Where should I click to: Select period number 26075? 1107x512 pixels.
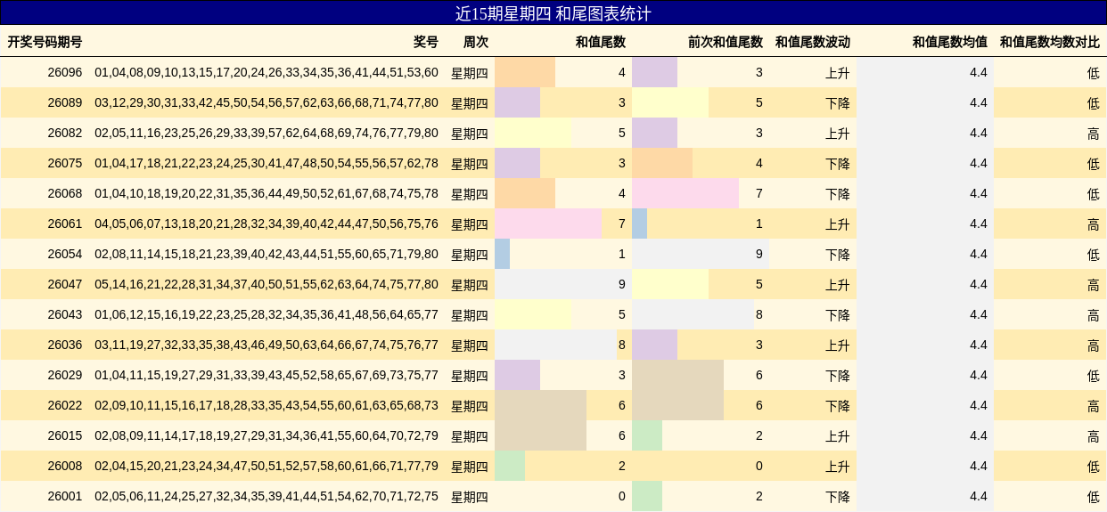pos(65,163)
